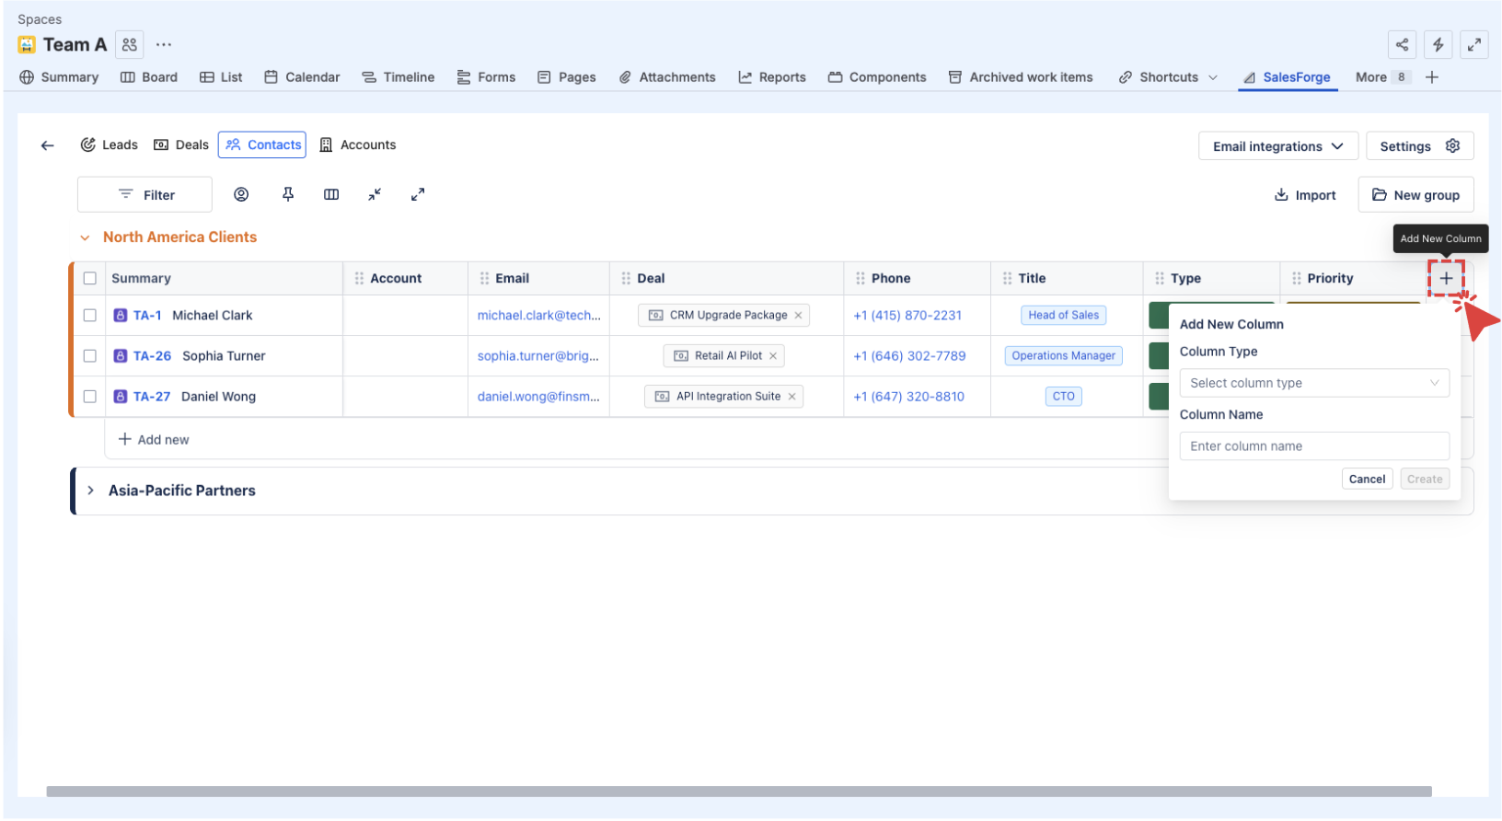Click the pin icon in the toolbar

[x=288, y=194]
